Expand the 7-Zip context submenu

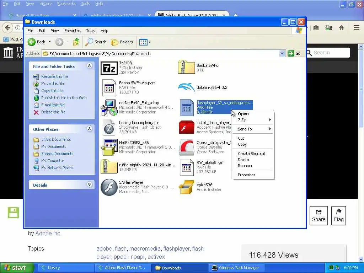[253, 120]
